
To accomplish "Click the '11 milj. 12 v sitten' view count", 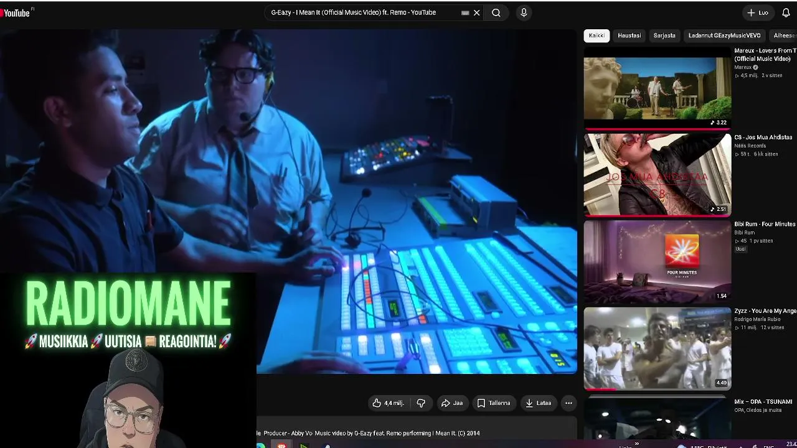I will (x=759, y=327).
